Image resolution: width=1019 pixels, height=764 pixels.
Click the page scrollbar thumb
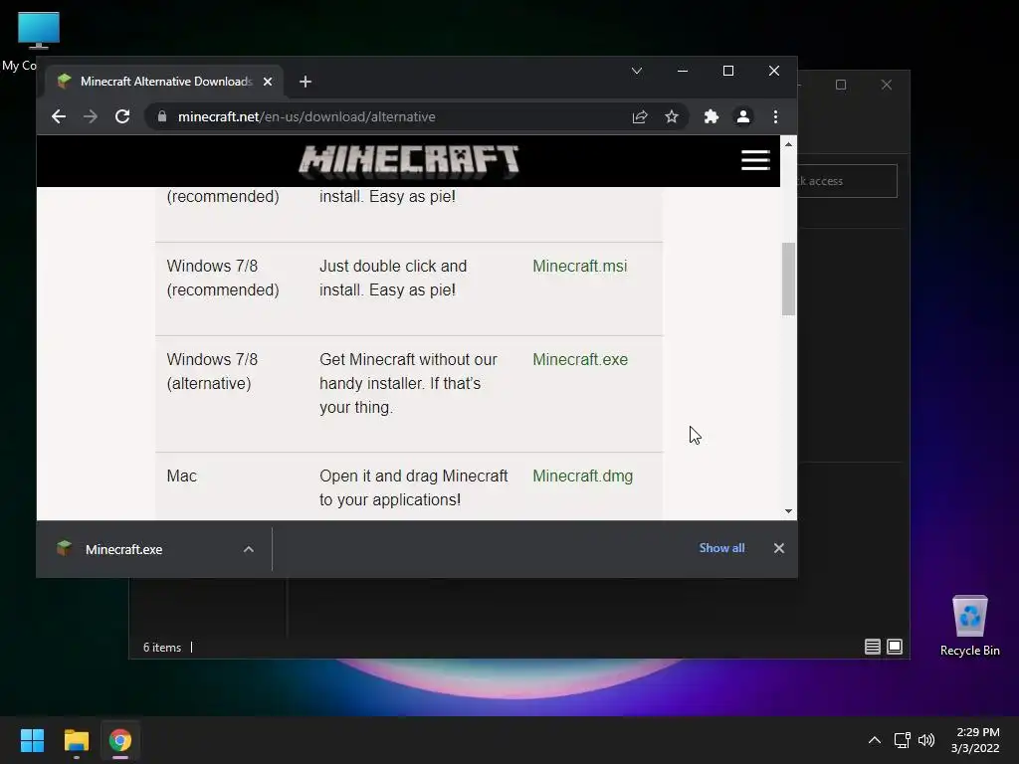tap(788, 280)
